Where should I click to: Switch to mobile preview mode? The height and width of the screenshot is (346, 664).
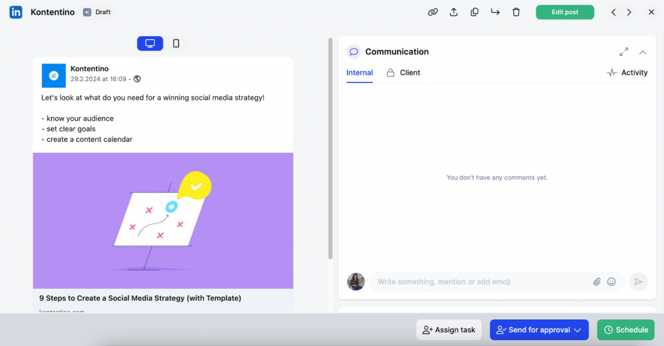click(176, 43)
